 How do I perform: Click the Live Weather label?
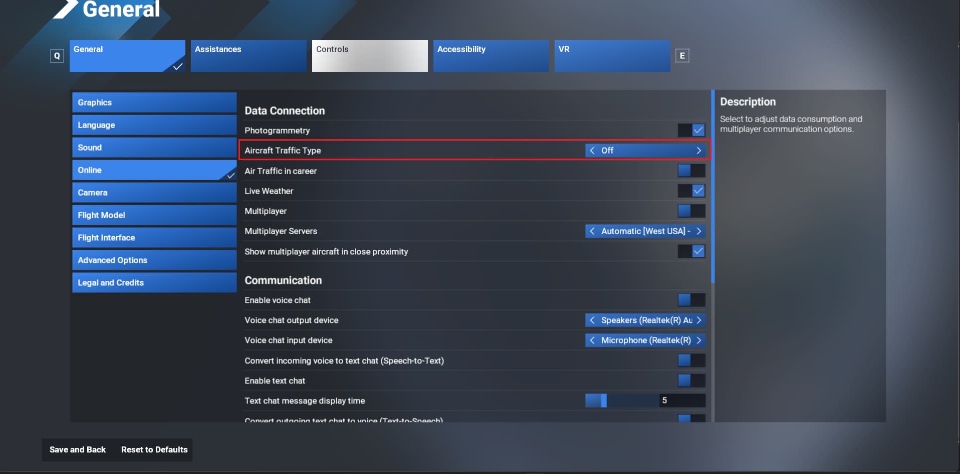pyautogui.click(x=269, y=191)
